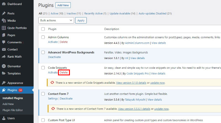Activate the Admin Columns plugin

click(x=53, y=42)
